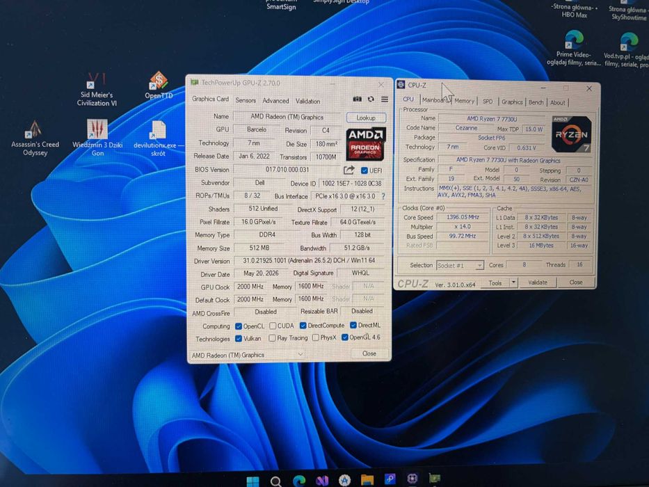The width and height of the screenshot is (649, 487).
Task: Click the Close button in GPU-Z
Action: 369,353
